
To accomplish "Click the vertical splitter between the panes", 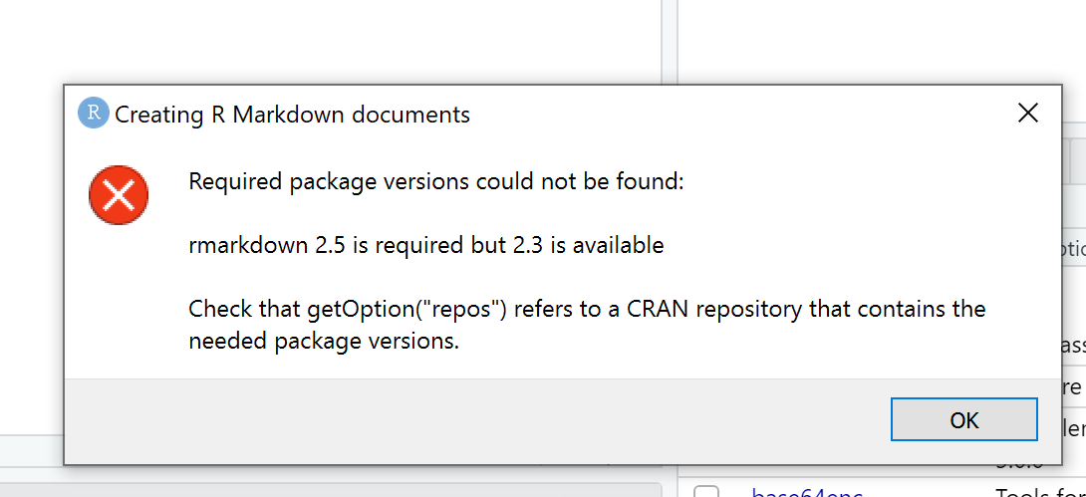I will [670, 42].
